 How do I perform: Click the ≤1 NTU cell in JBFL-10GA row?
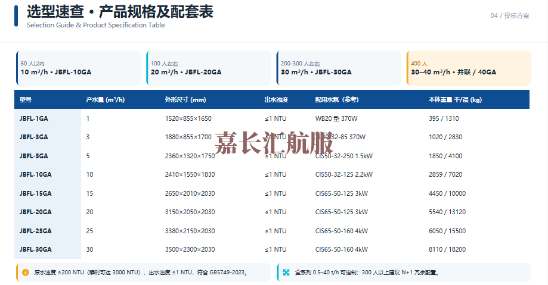point(275,174)
